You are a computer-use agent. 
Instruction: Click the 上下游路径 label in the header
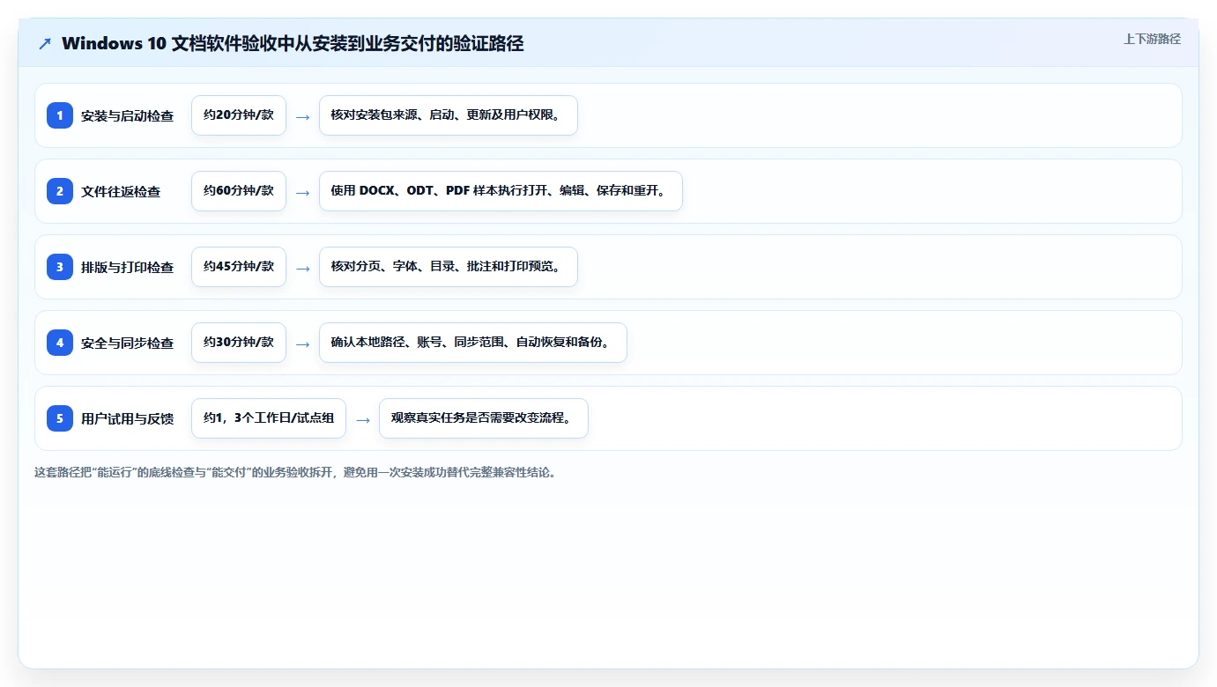tap(1152, 39)
